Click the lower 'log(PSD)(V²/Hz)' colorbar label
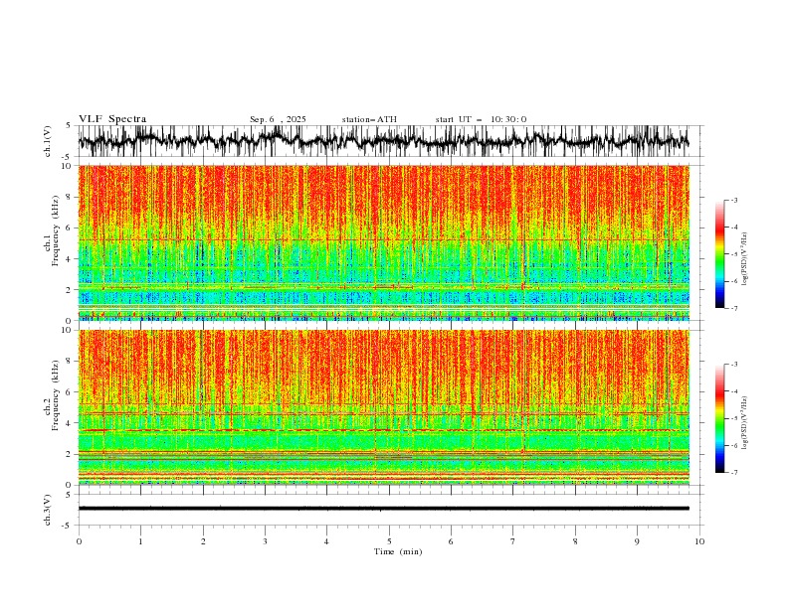The image size is (788, 608). 745,423
